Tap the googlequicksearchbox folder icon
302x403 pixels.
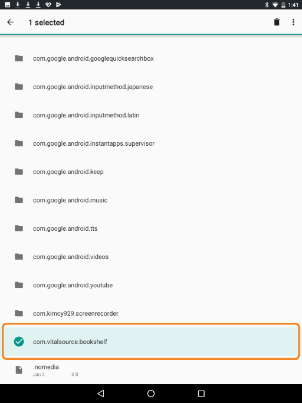point(19,58)
